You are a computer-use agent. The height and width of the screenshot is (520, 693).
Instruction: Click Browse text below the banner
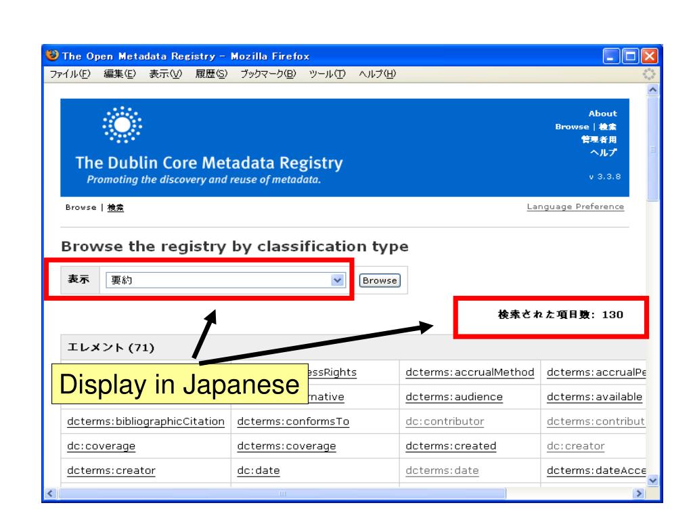click(x=81, y=207)
